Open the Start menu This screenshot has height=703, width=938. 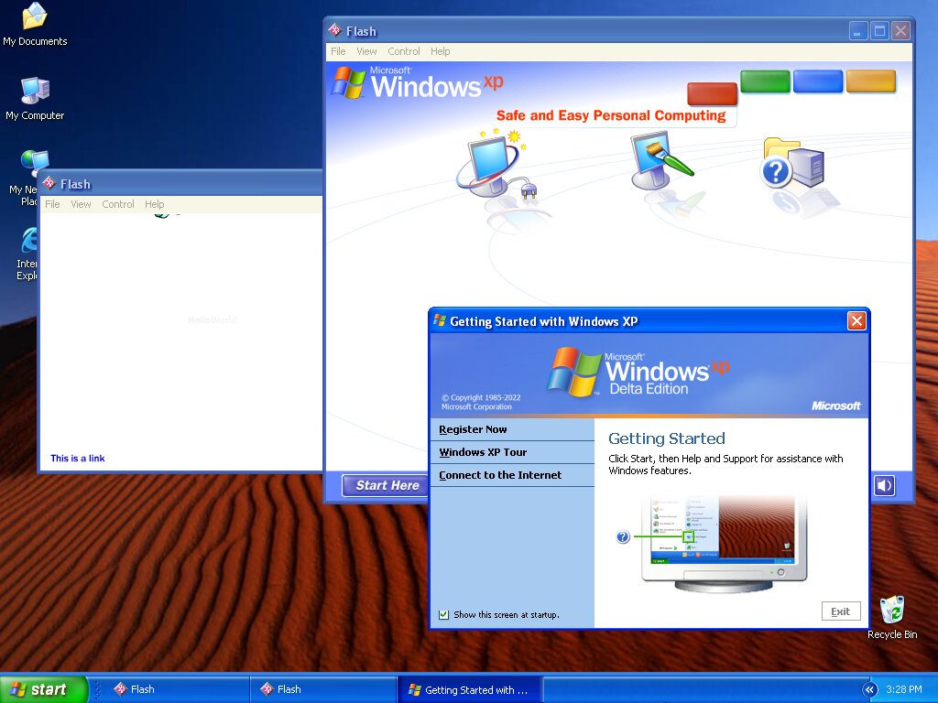point(44,689)
